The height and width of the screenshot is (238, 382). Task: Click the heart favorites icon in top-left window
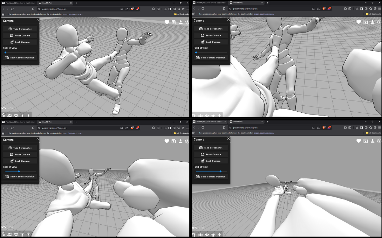tap(167, 22)
